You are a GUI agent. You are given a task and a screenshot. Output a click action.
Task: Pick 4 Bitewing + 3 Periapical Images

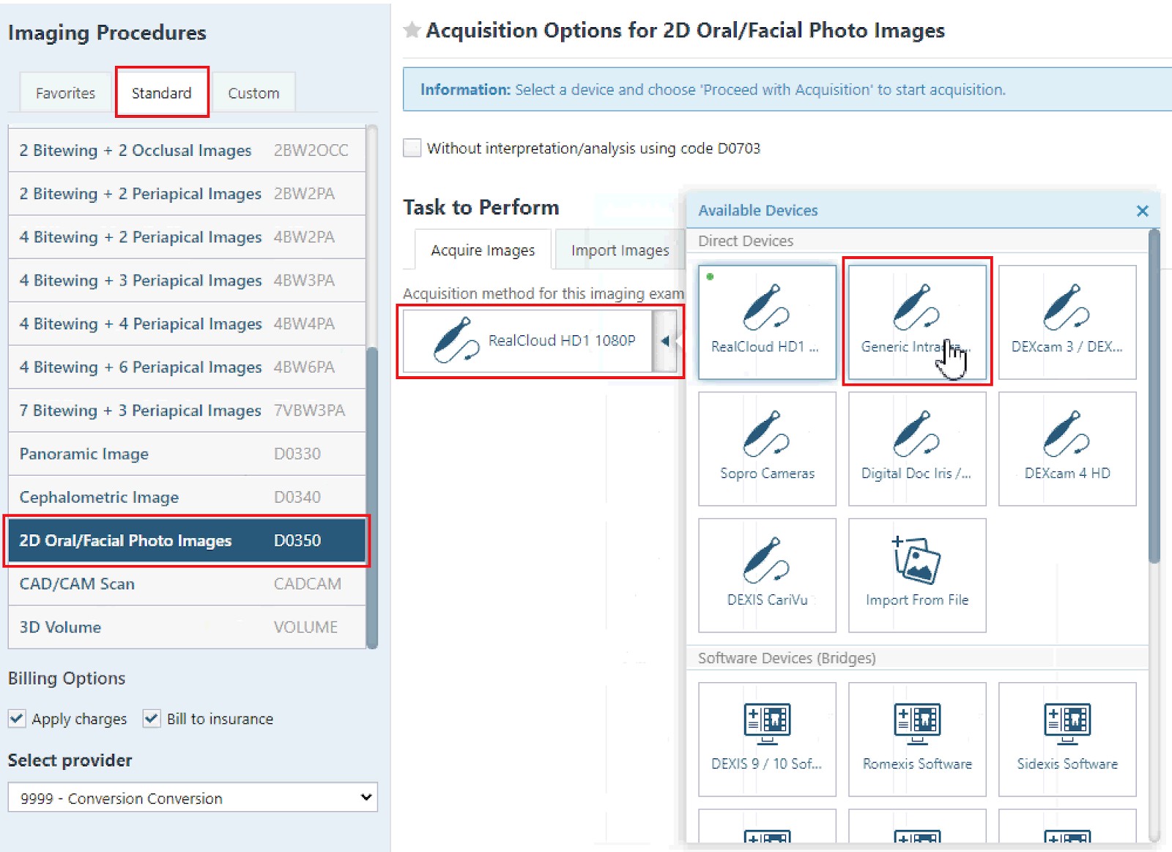point(187,280)
